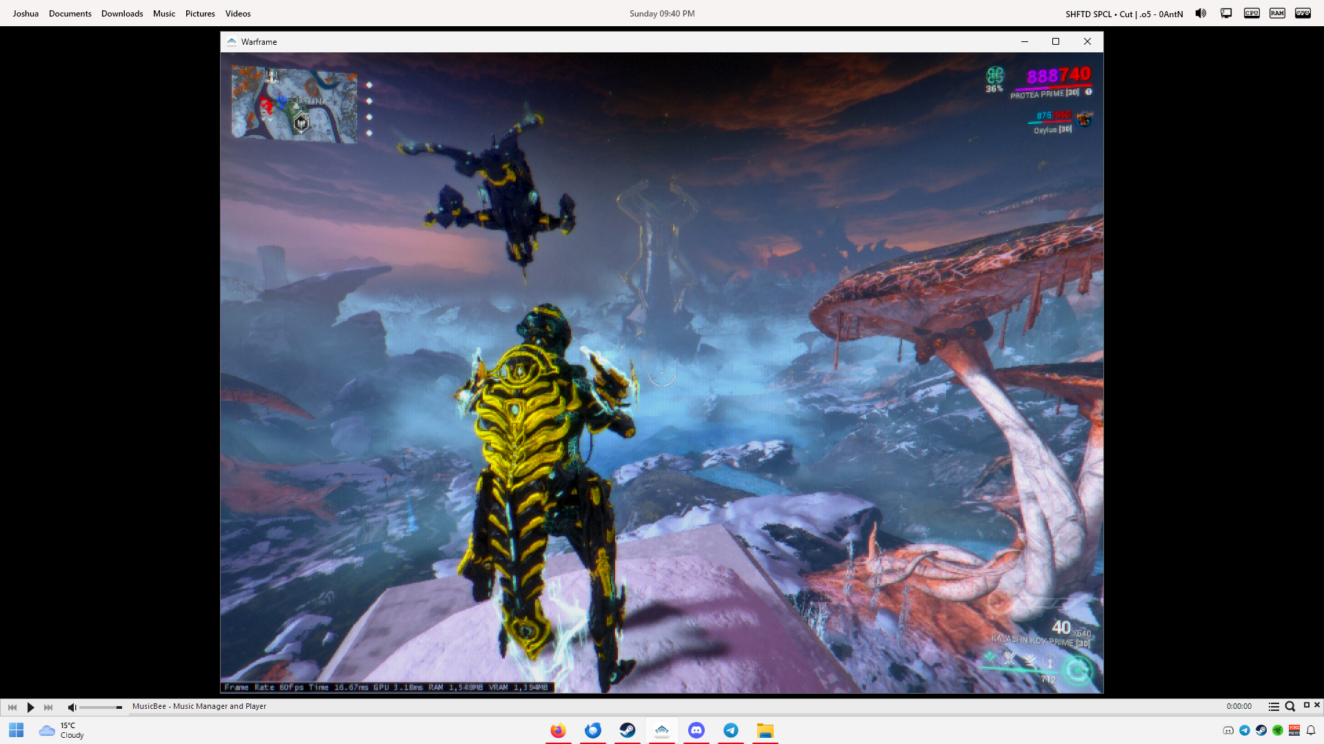Click the GPU monitor icon
The height and width of the screenshot is (744, 1324).
tap(1303, 13)
